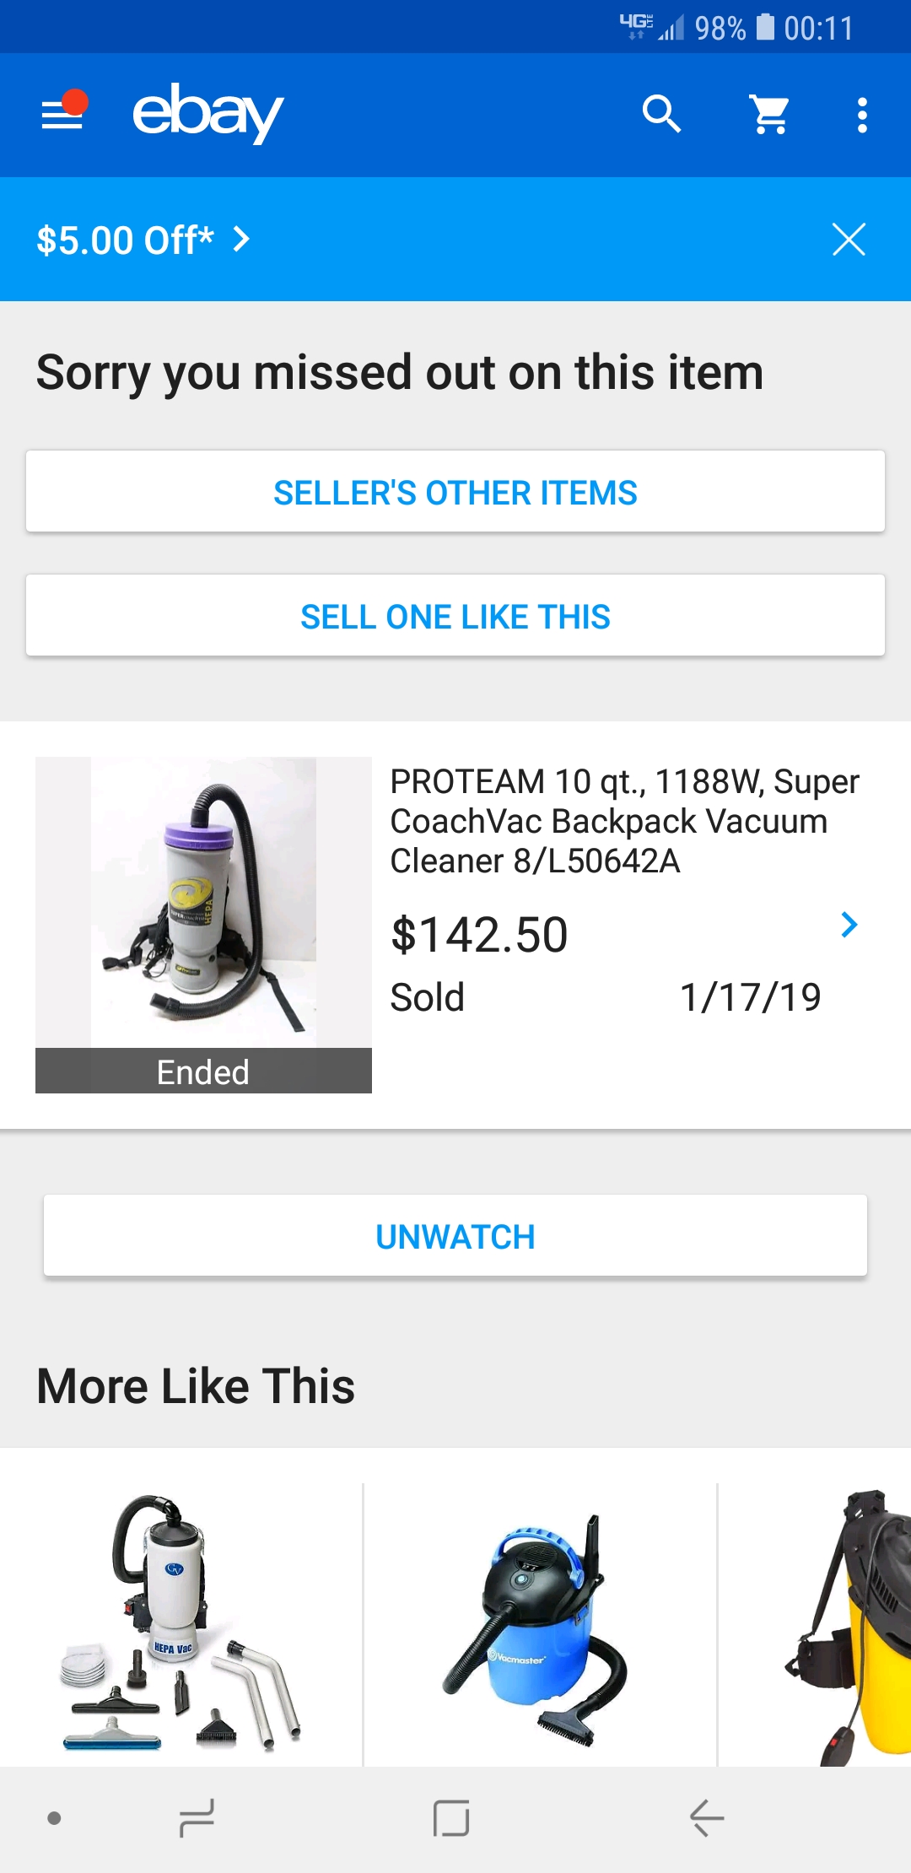Unwatch this sold item
The width and height of the screenshot is (911, 1873).
[455, 1236]
